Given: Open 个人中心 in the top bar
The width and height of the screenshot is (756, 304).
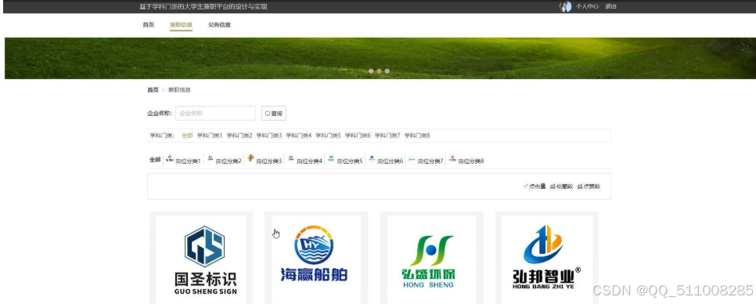Looking at the screenshot, I should 587,6.
